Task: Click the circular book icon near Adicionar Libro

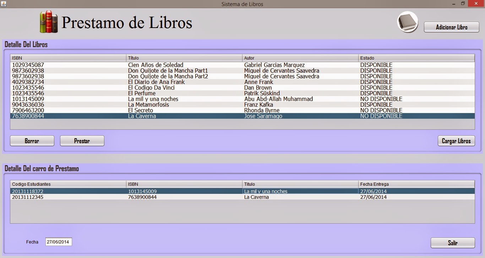Action: (408, 22)
